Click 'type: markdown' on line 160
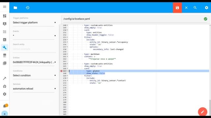 tap(92, 54)
